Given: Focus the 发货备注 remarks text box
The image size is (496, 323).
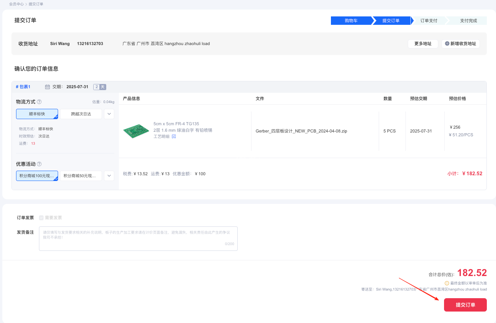Looking at the screenshot, I should click(x=138, y=238).
